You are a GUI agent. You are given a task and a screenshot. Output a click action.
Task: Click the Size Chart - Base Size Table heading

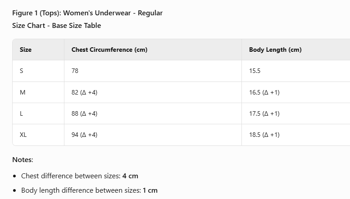tap(57, 26)
